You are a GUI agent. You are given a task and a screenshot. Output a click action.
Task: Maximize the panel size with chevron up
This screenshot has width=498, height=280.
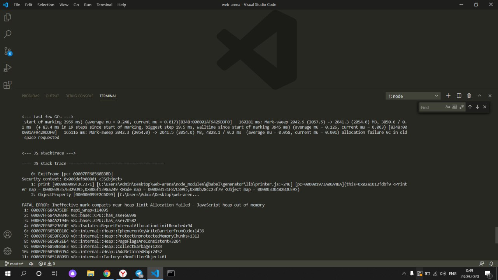(x=480, y=96)
